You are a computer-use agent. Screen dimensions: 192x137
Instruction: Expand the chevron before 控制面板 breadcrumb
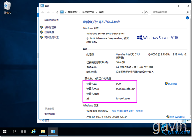tap(66, 12)
